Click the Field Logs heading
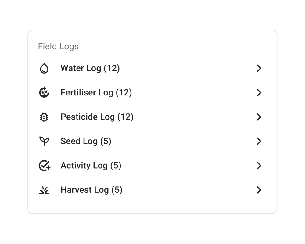 click(x=58, y=46)
